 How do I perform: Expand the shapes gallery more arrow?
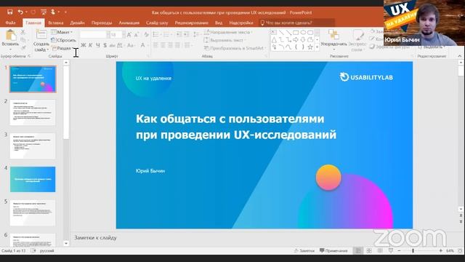tap(317, 47)
